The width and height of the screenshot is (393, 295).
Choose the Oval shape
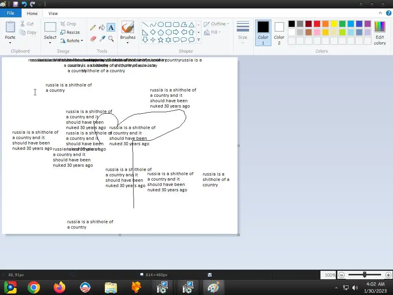pos(161,24)
